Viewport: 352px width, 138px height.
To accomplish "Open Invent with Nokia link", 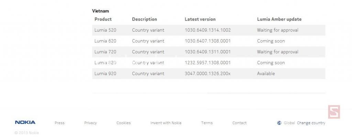I will point(166,123).
